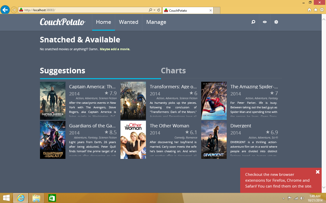Click Guardians of the Galaxy poster
Screen dimensions: 326x203
coord(53,140)
